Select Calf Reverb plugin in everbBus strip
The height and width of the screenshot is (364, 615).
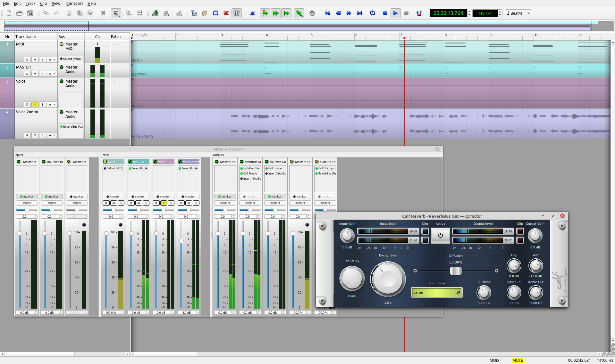point(250,174)
